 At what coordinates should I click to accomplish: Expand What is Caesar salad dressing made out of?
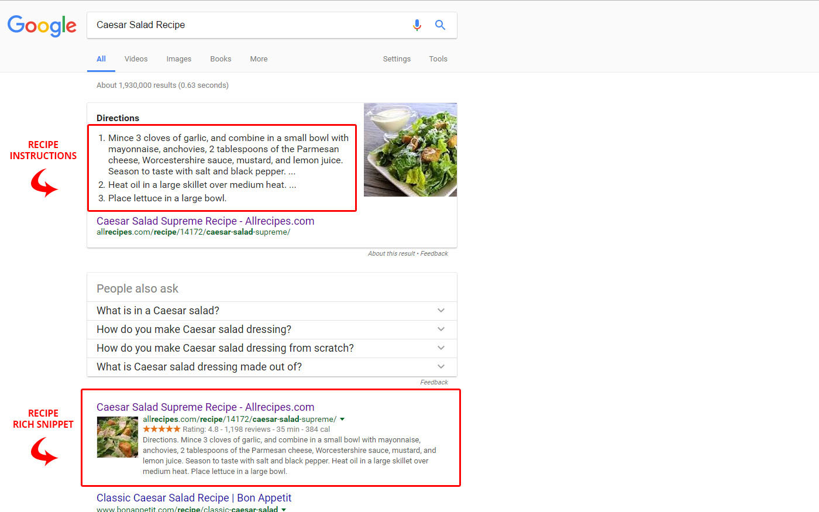[x=272, y=367]
